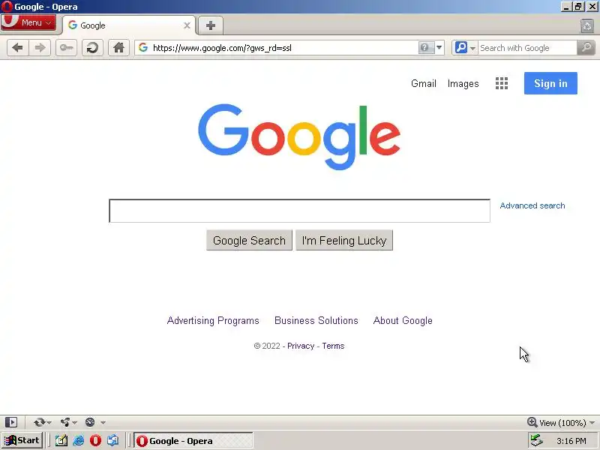Viewport: 600px width, 450px height.
Task: Focus the Google search text box
Action: (x=299, y=211)
